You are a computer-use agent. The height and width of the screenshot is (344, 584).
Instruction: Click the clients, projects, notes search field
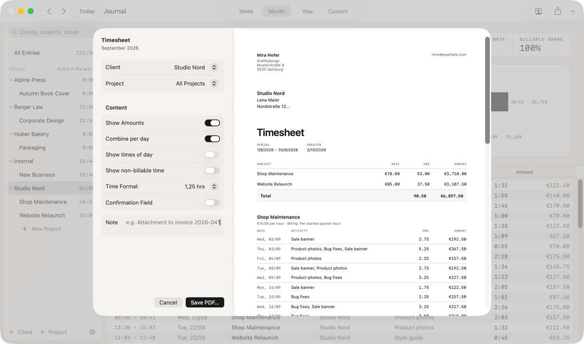point(53,32)
